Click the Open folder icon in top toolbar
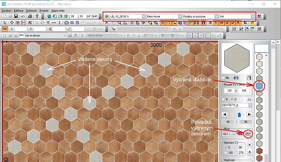Image resolution: width=281 pixels, height=162 pixels. click(x=11, y=16)
